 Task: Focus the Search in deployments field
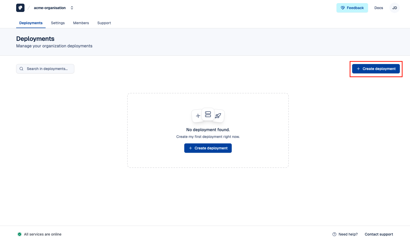tap(47, 69)
